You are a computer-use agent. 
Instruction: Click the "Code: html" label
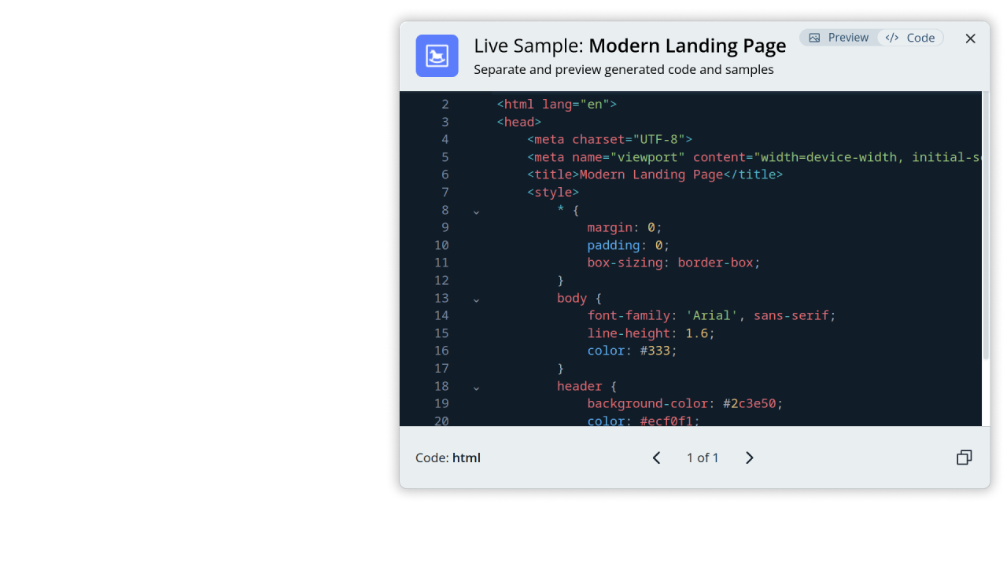448,458
